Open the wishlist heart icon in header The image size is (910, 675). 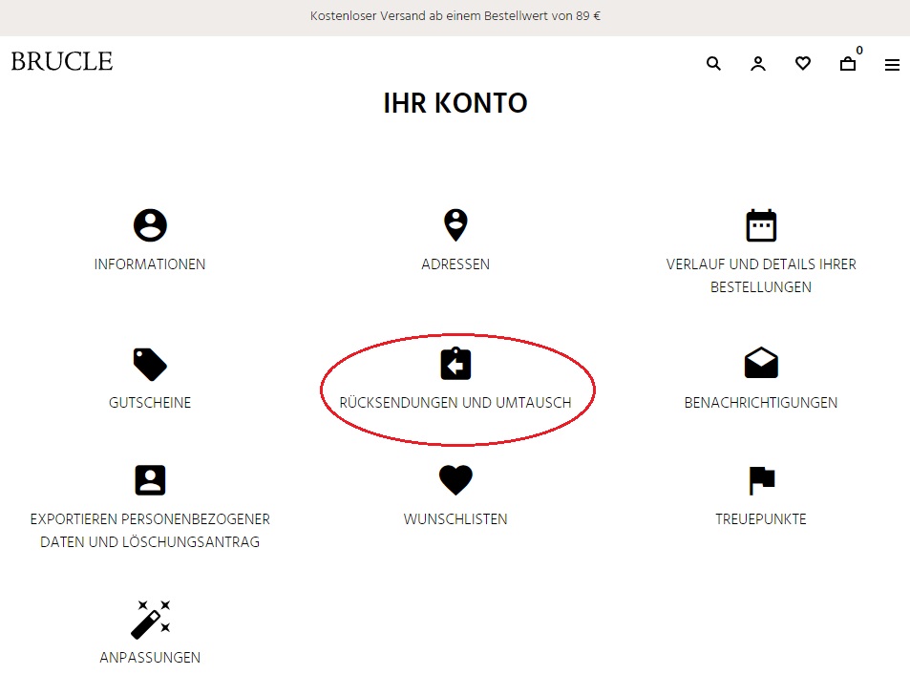[x=803, y=64]
